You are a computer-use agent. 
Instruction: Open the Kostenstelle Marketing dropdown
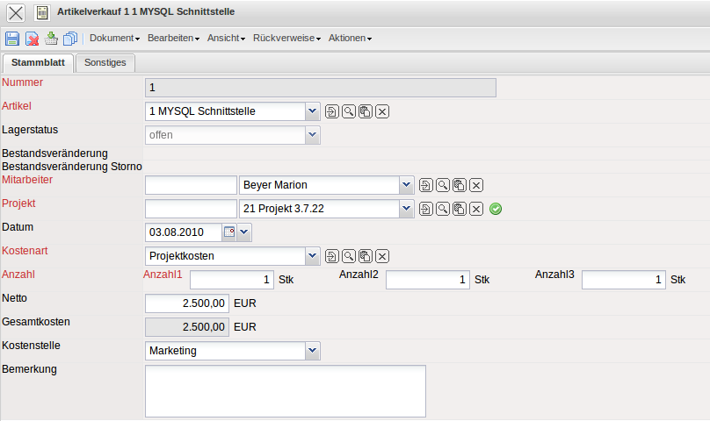(312, 351)
